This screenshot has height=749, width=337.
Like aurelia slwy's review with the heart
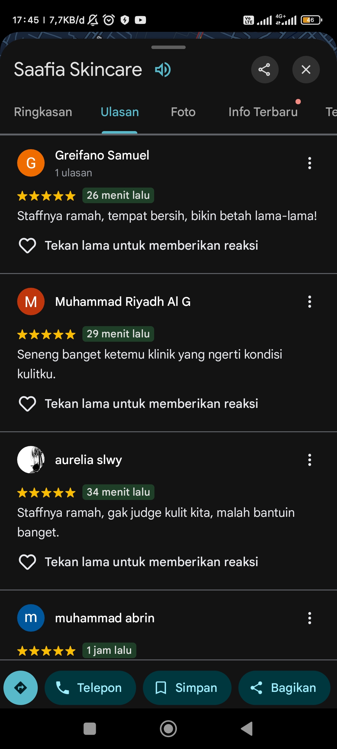click(x=27, y=562)
